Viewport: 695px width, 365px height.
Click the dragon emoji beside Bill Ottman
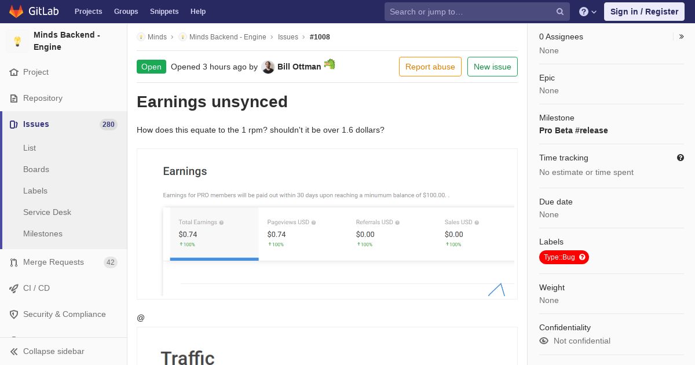click(330, 64)
